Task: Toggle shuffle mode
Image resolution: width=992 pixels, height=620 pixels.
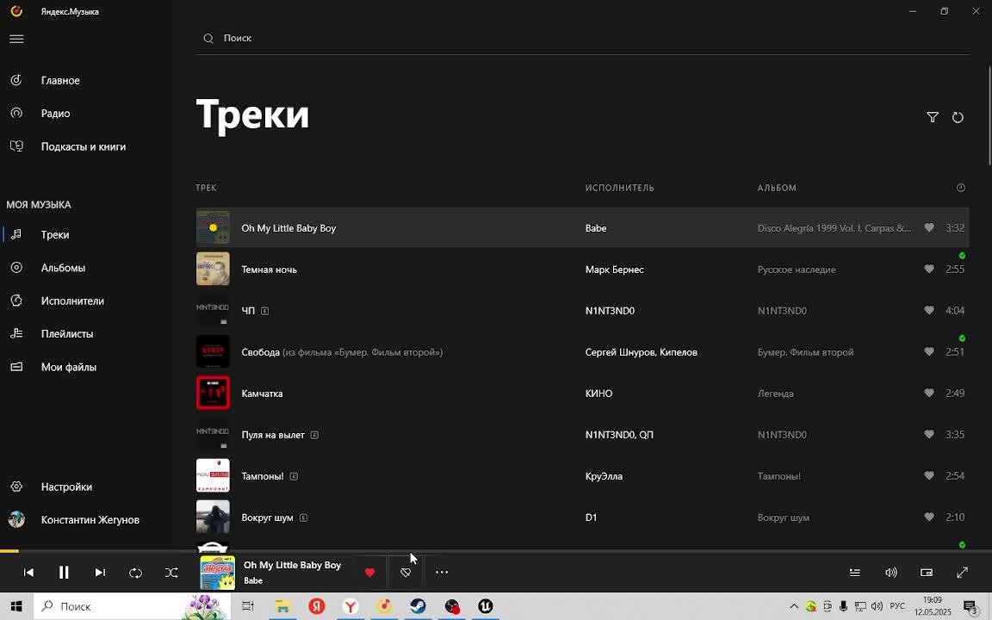Action: 171,573
